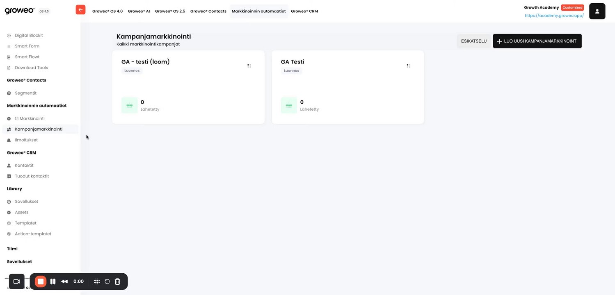Click the Esikatselu button
Viewport: 615px width, 295px height.
(473, 41)
